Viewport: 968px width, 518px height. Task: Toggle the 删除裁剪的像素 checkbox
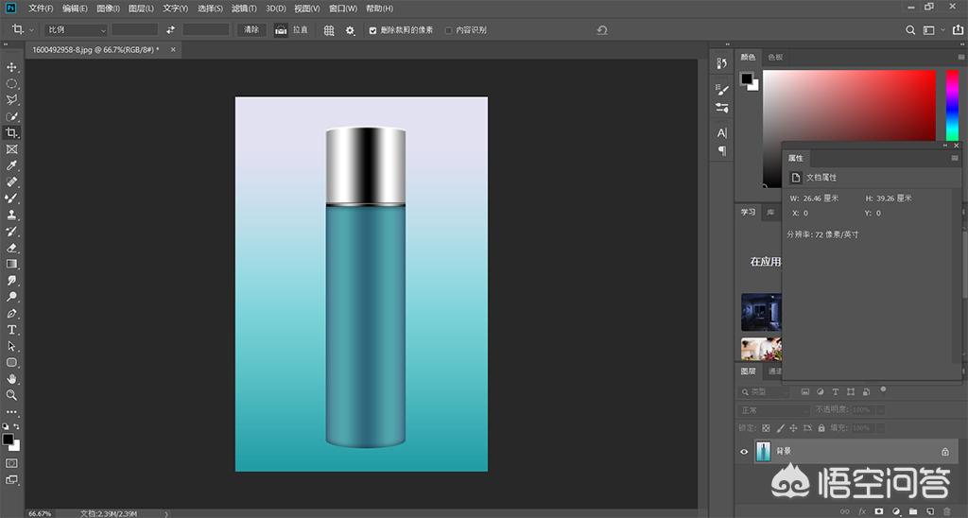click(372, 30)
